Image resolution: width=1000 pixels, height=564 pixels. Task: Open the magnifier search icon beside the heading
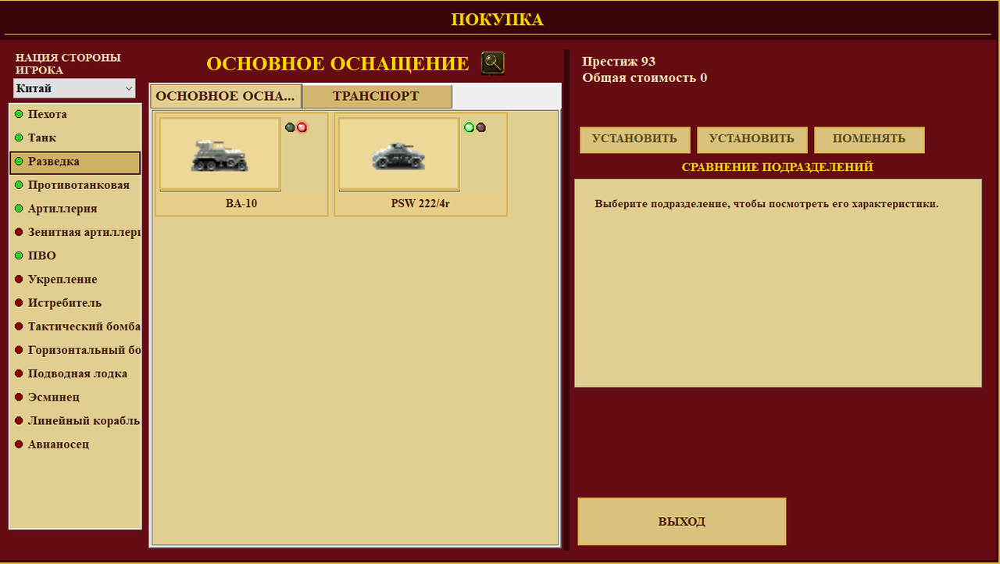tap(493, 63)
